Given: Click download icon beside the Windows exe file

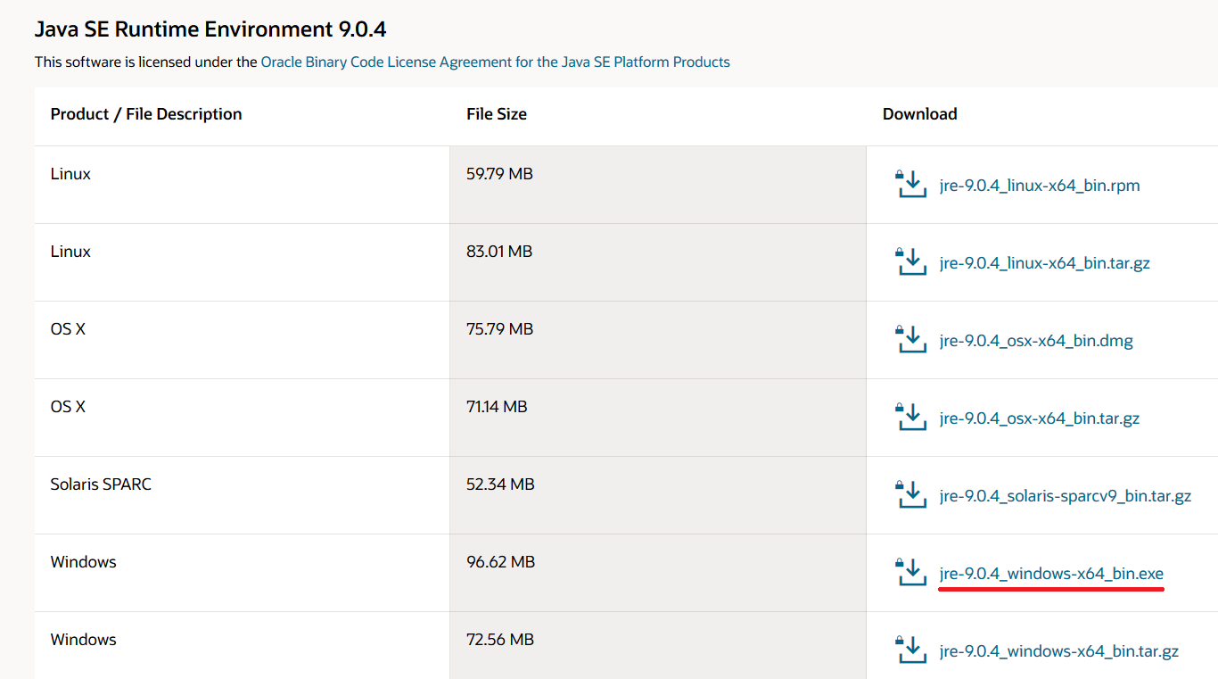Looking at the screenshot, I should [x=910, y=572].
